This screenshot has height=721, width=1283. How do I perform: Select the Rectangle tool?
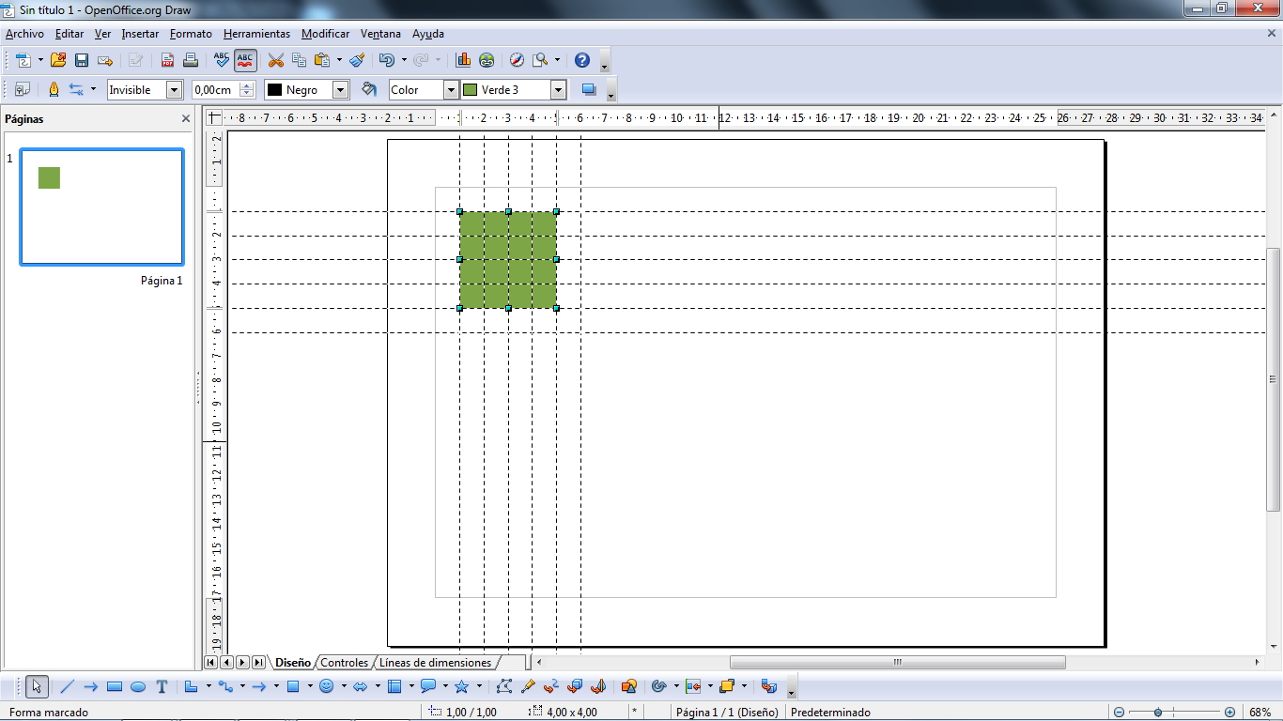pos(115,686)
